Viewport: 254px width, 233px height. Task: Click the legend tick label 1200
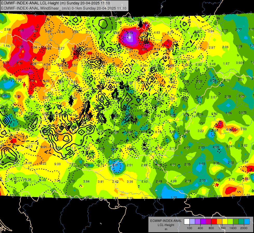pyautogui.click(x=222, y=228)
